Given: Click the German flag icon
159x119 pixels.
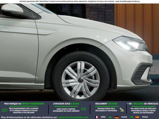Looking at the screenshot, I should [x=117, y=117].
